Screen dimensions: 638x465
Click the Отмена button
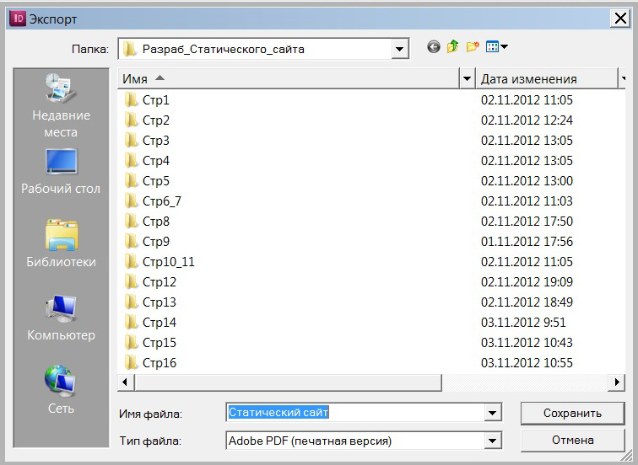(572, 441)
